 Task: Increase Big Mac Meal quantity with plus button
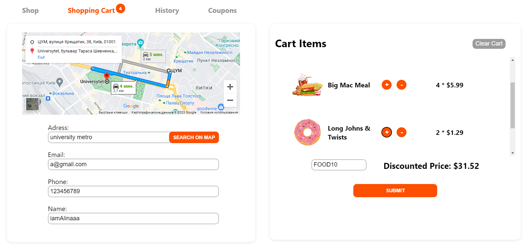(x=386, y=85)
